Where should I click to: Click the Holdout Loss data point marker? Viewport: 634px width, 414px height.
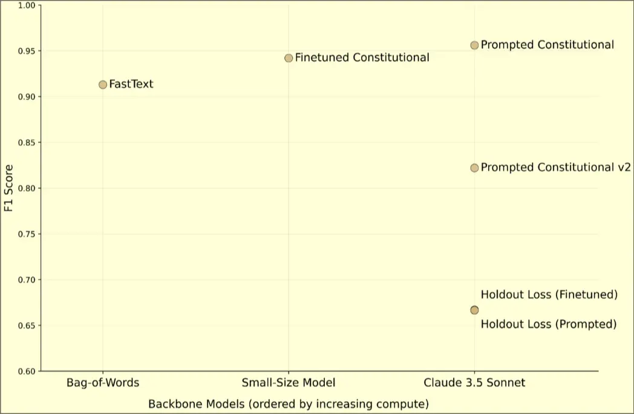pos(474,310)
